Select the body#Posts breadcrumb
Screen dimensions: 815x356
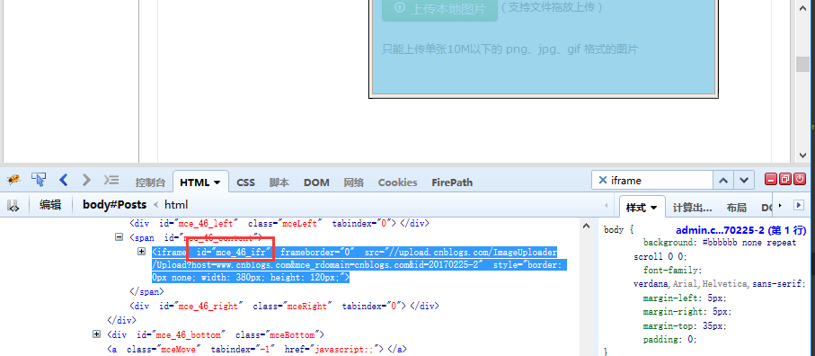114,205
